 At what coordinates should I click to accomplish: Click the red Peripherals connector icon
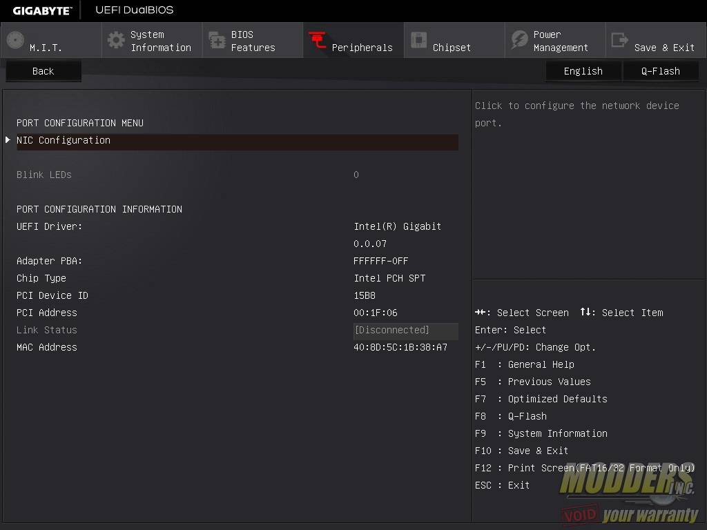[318, 41]
